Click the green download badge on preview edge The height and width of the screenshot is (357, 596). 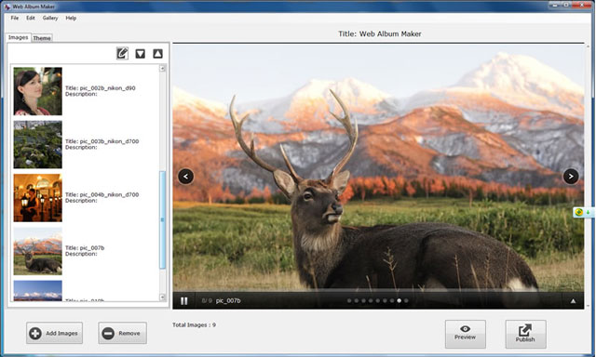pos(583,213)
